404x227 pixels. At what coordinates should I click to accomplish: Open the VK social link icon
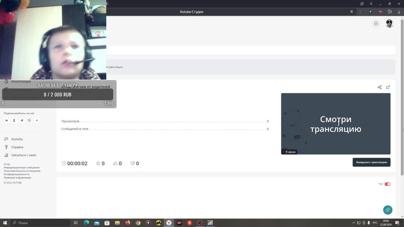6,120
